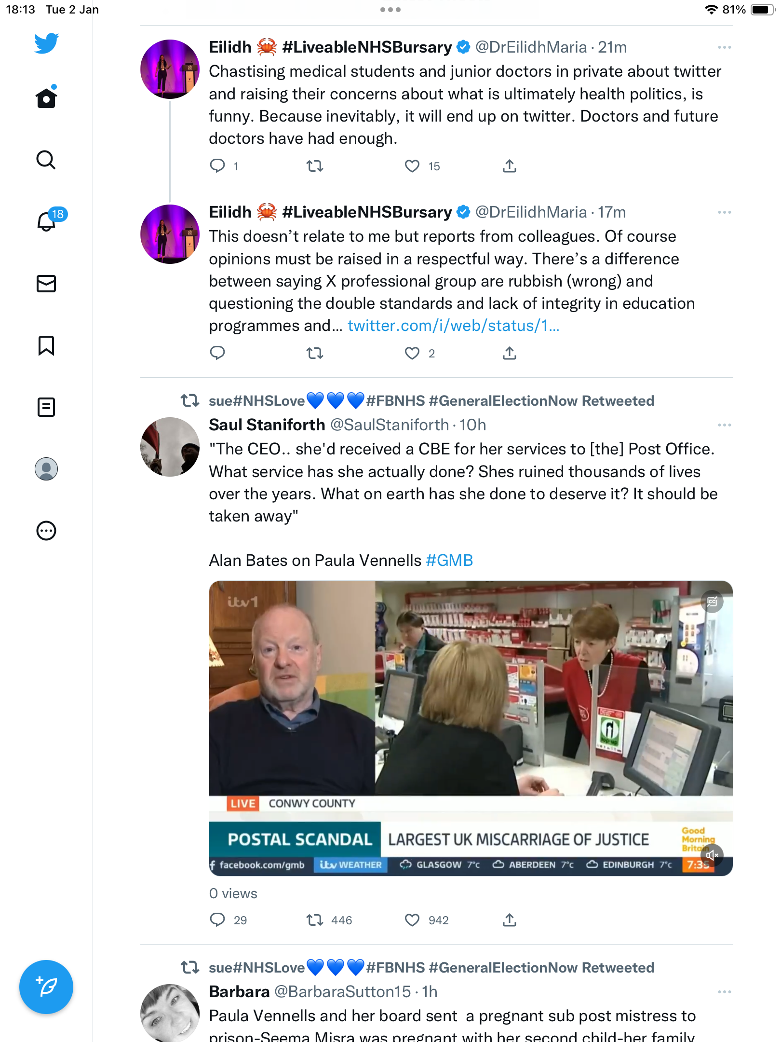
Task: Open more options on Eilidh's 21m tweet
Action: (724, 47)
